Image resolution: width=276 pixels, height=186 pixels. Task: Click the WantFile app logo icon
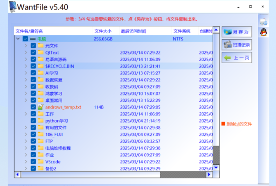pos(13,7)
